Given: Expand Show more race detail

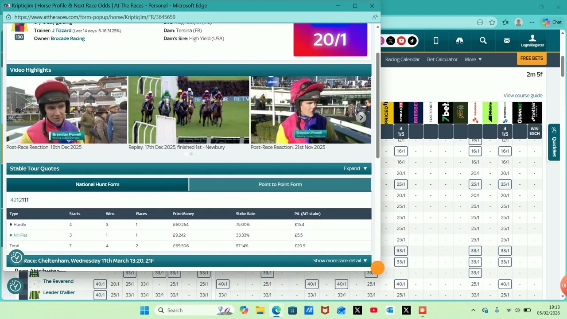Looking at the screenshot, I should pyautogui.click(x=340, y=261).
